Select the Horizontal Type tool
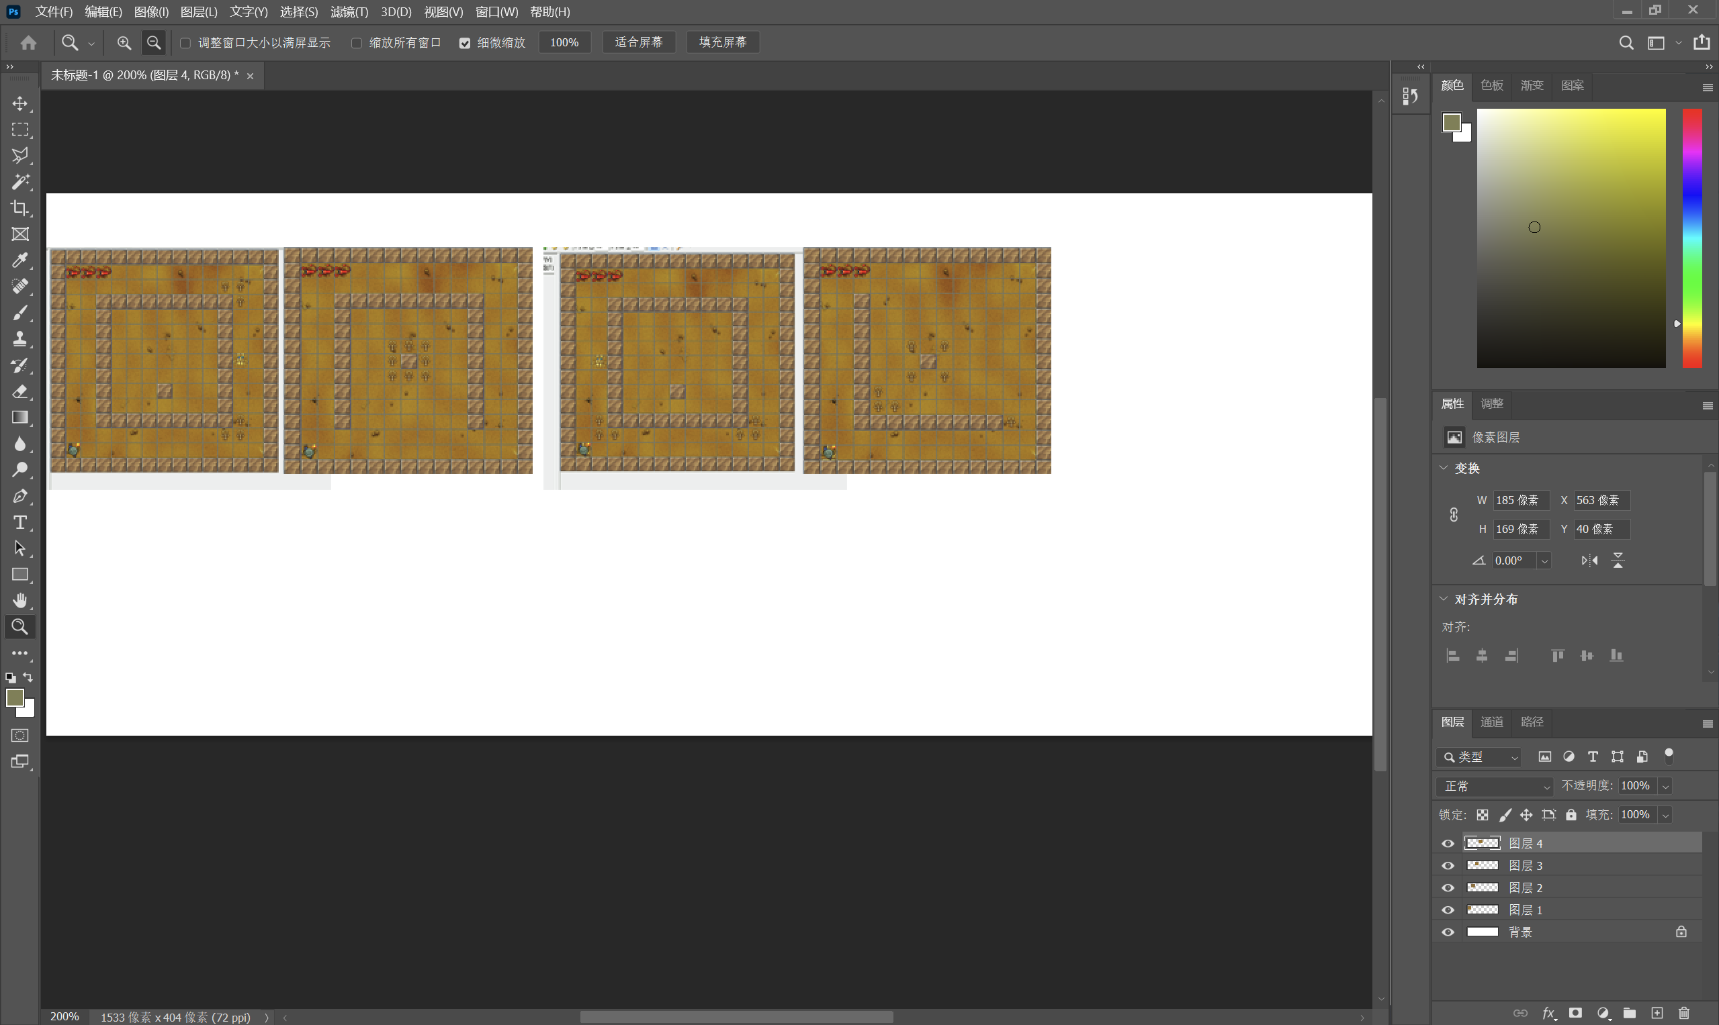This screenshot has height=1025, width=1719. click(x=20, y=522)
